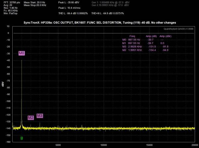
Task: Click 'Peak L: 10.4 mVrms' reading
Action: (69, 8)
